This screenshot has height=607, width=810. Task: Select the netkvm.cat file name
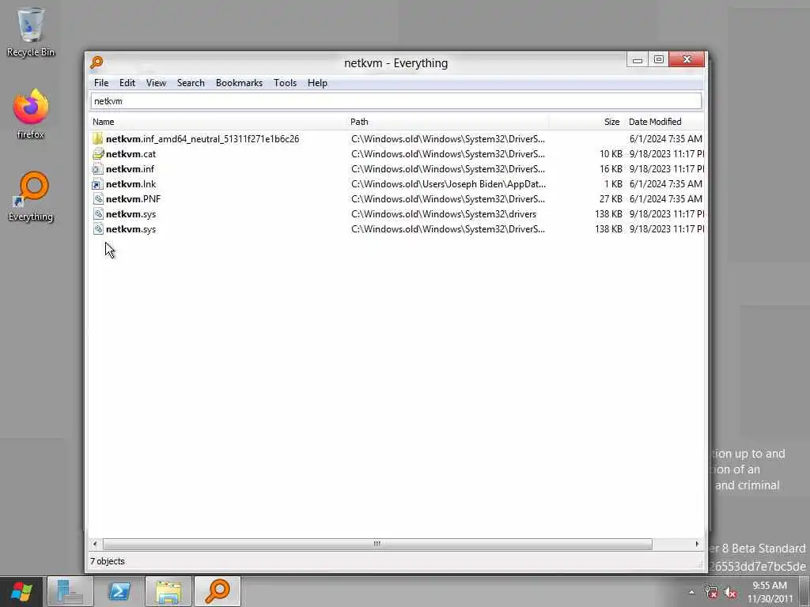[x=131, y=154]
